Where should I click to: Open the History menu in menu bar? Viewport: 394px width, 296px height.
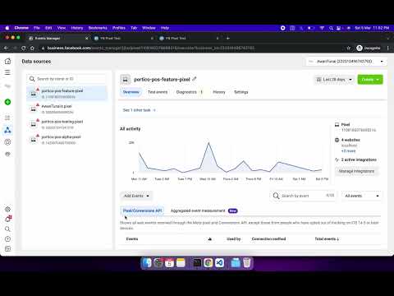click(x=77, y=28)
